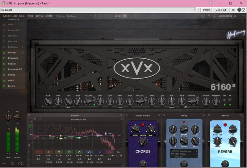Click the undo arrow in the preset bar
Viewport: 247px width, 168px height.
105,16
